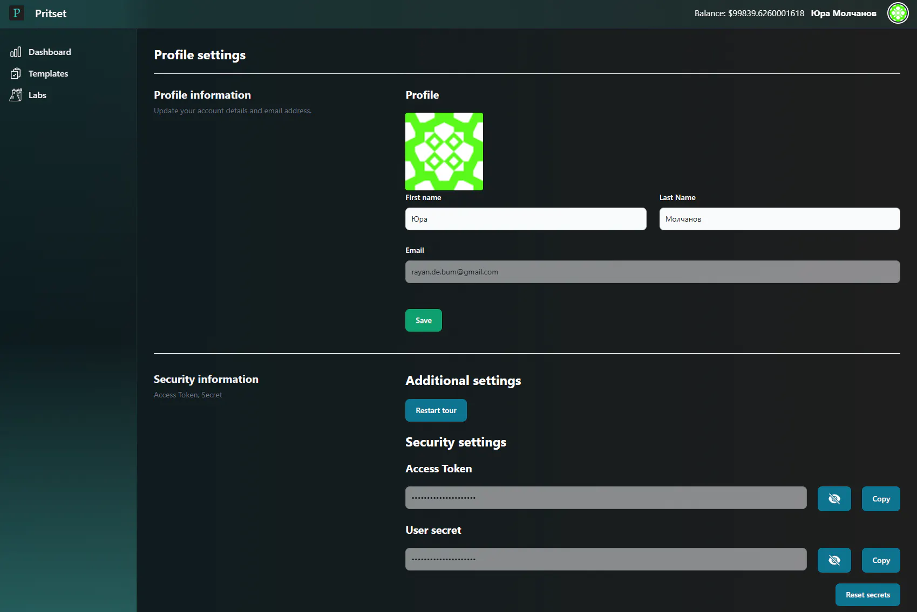
Task: Open Templates menu item
Action: (x=48, y=73)
